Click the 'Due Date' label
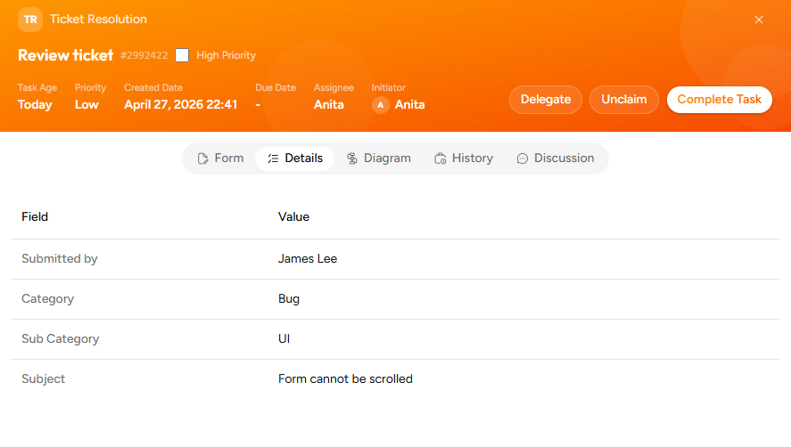This screenshot has width=791, height=447. (x=276, y=87)
